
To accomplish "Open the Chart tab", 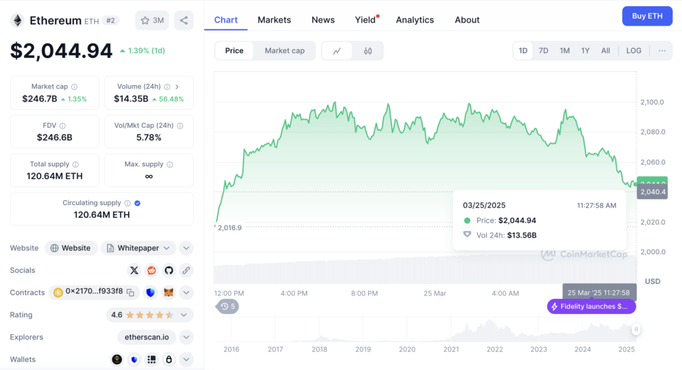I will point(226,20).
